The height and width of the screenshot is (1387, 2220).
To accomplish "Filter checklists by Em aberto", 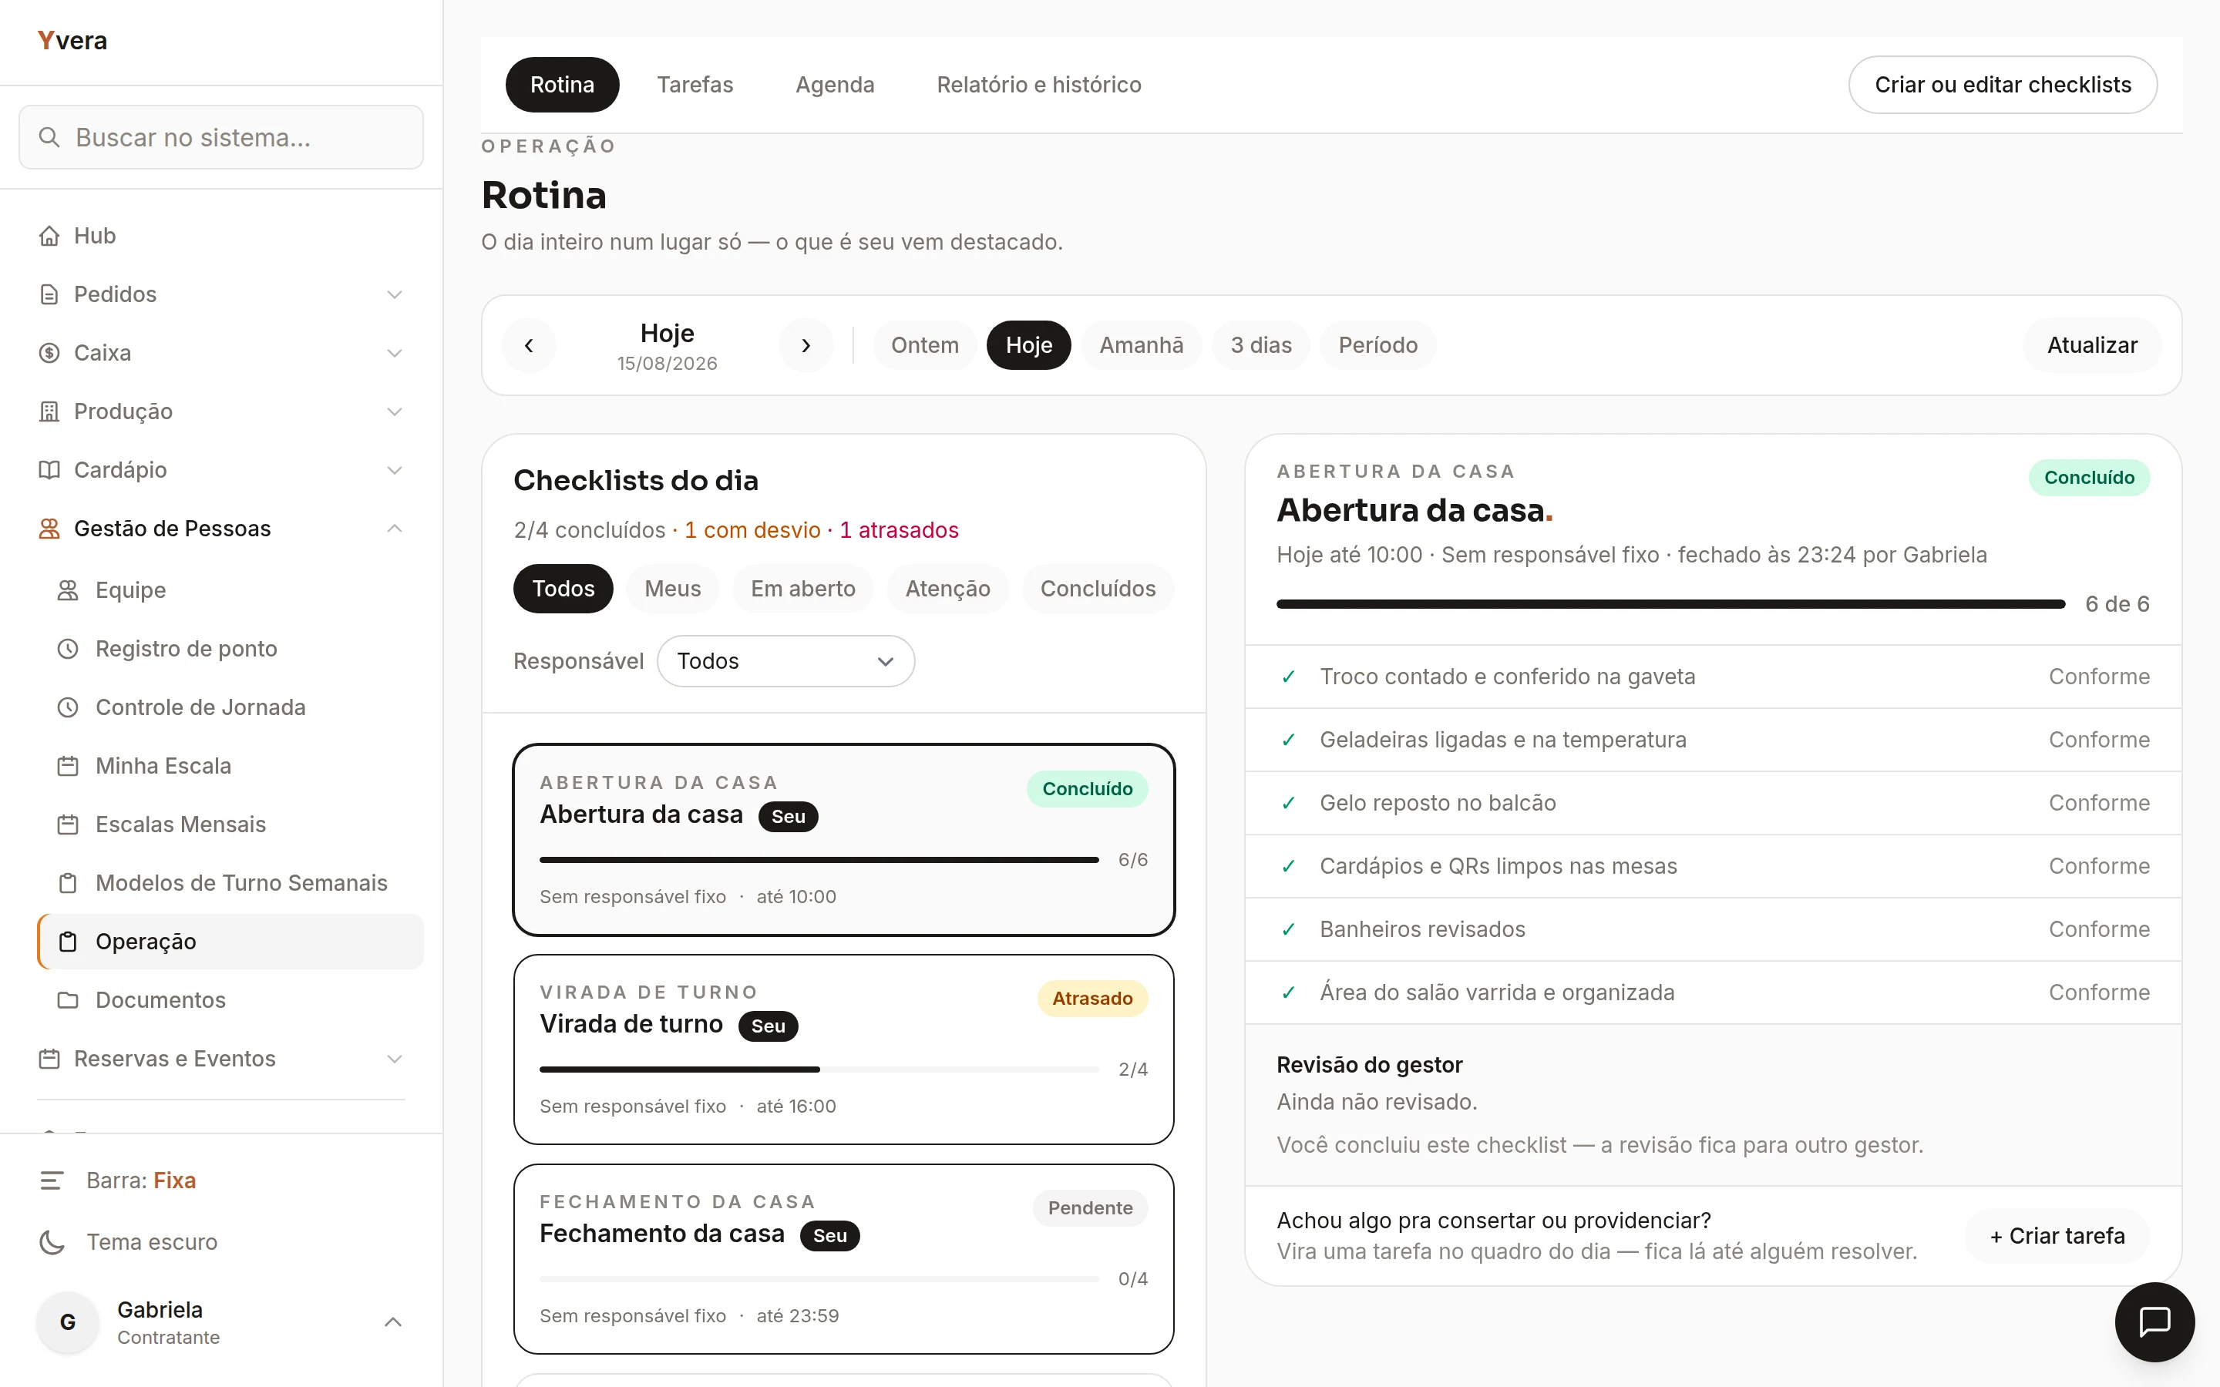I will click(802, 589).
